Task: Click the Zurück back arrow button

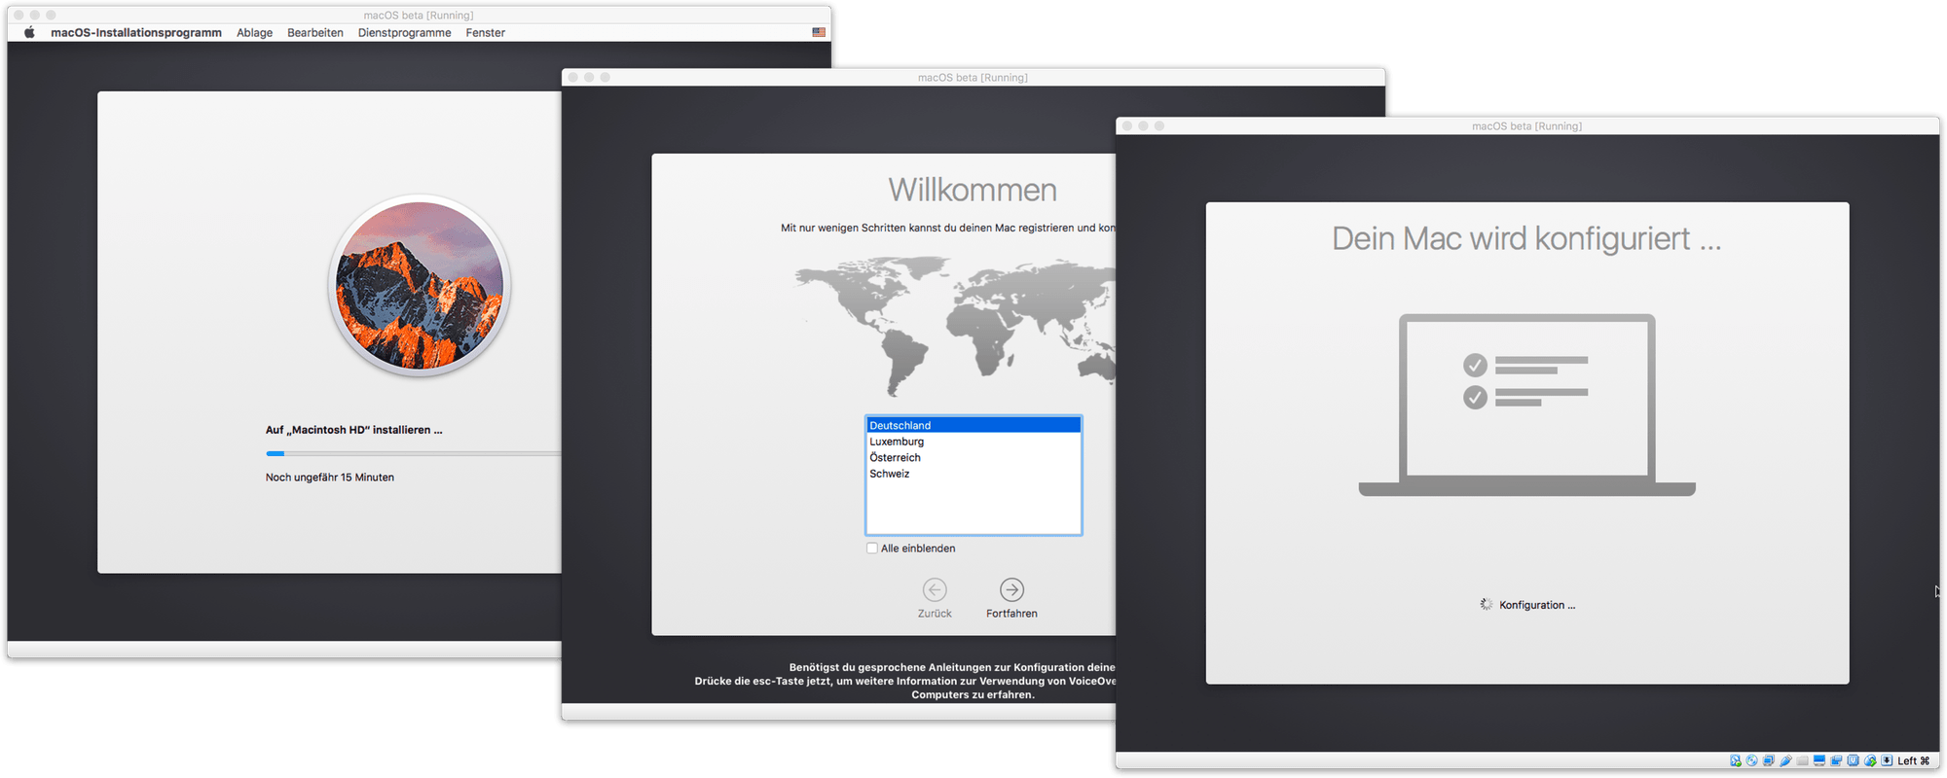Action: pos(935,589)
